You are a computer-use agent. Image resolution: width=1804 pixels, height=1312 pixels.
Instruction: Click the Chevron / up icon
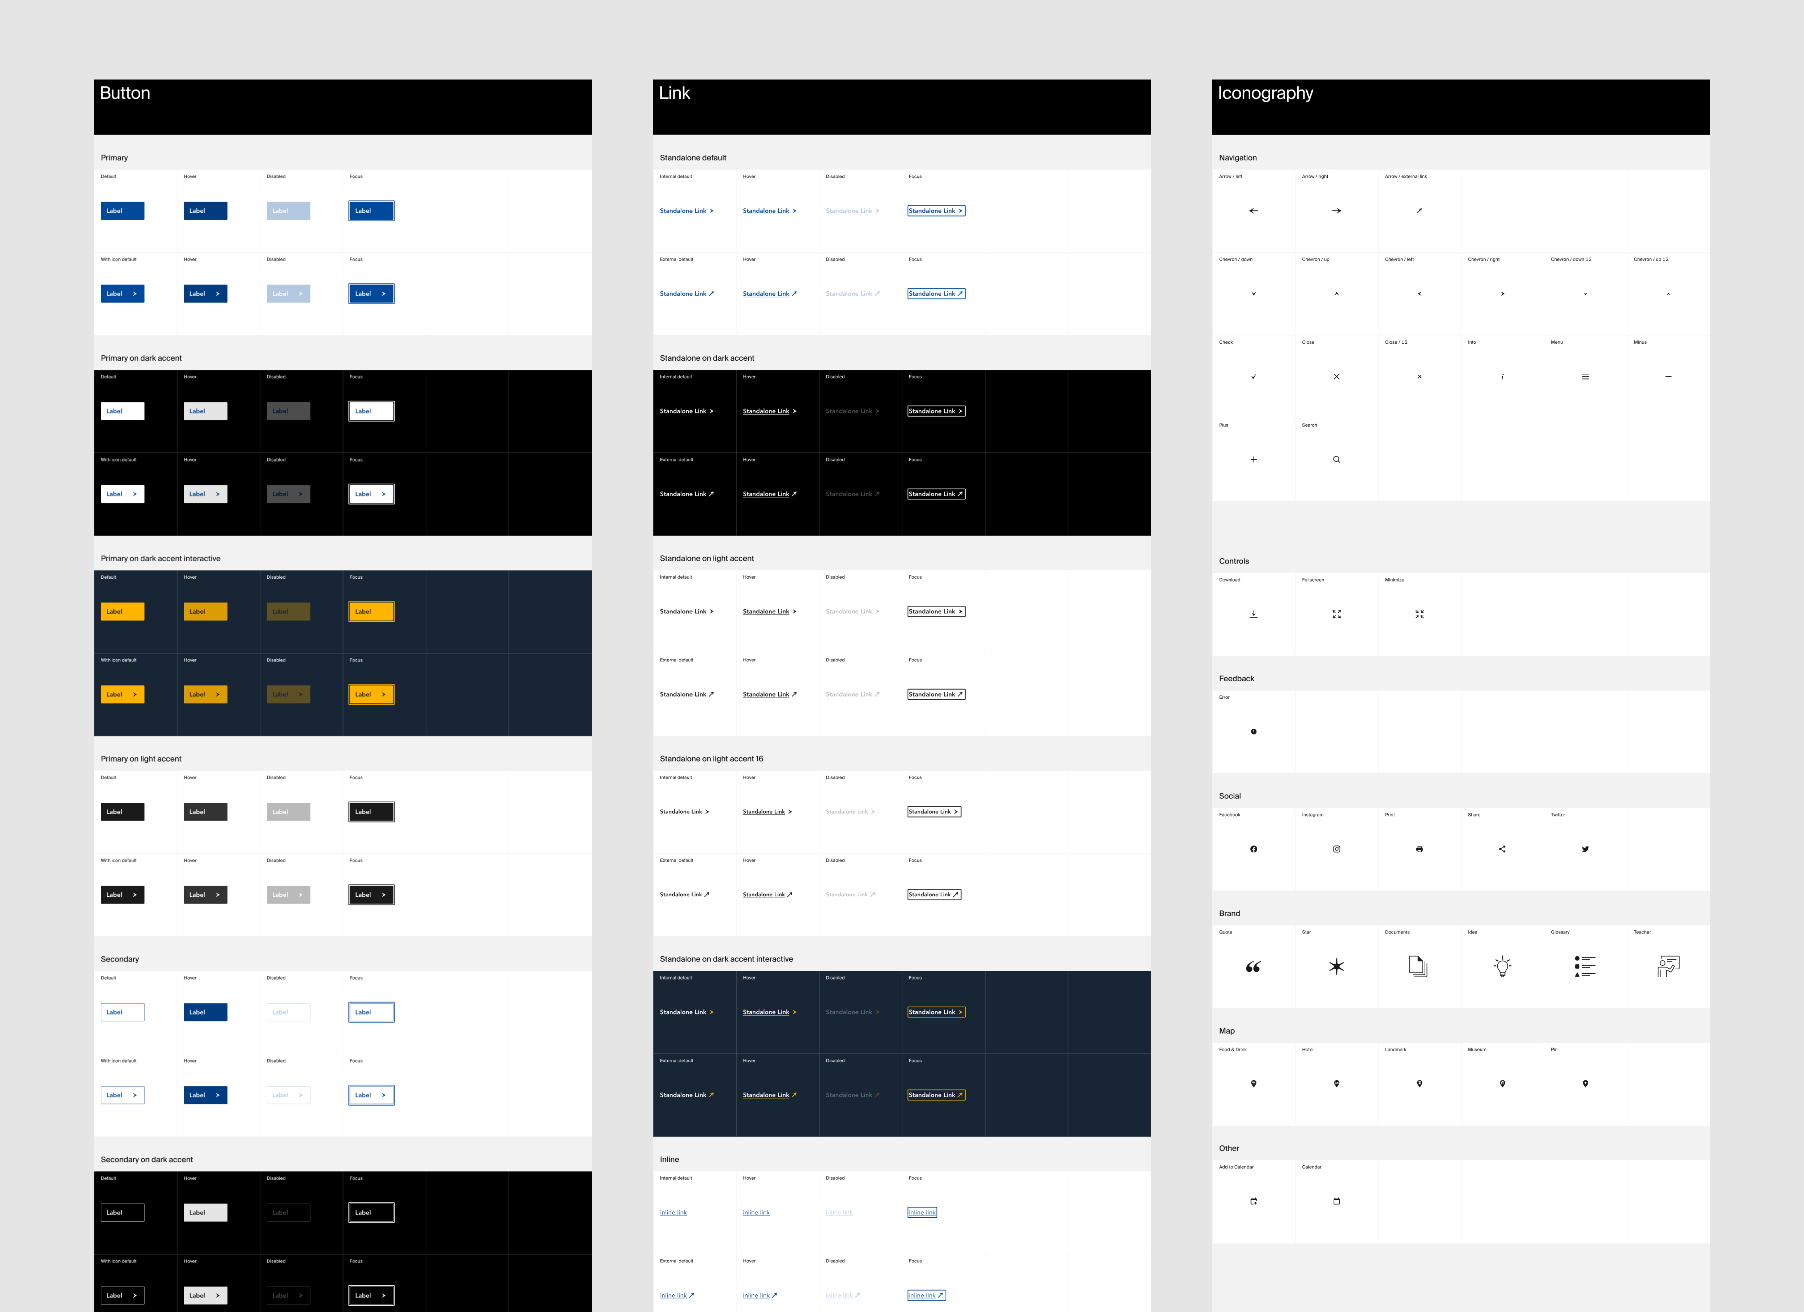tap(1336, 293)
